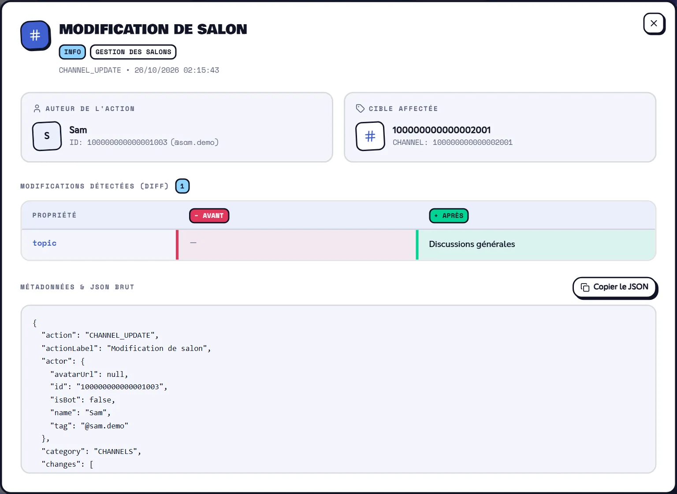Click the blue hashtag channel icon in header

click(35, 35)
